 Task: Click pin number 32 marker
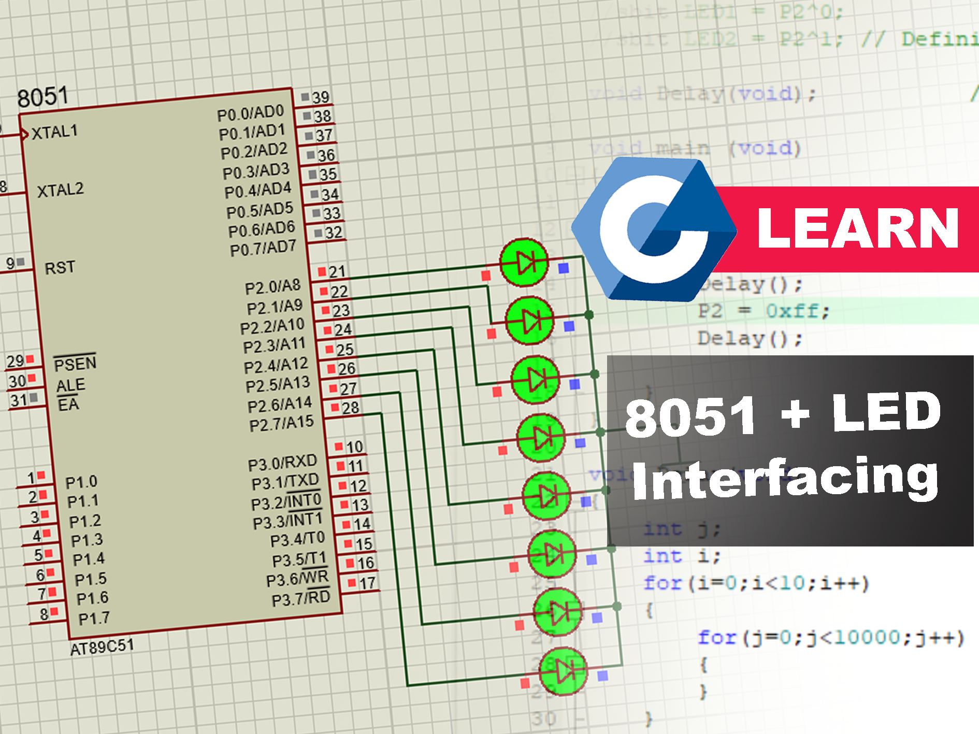tap(328, 233)
